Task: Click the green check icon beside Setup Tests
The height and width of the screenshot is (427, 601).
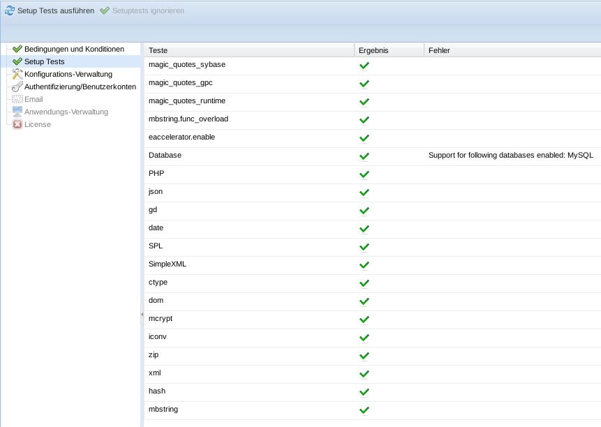Action: [17, 61]
